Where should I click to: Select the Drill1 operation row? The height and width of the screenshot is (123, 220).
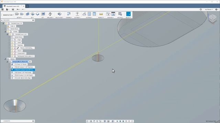coord(21,78)
